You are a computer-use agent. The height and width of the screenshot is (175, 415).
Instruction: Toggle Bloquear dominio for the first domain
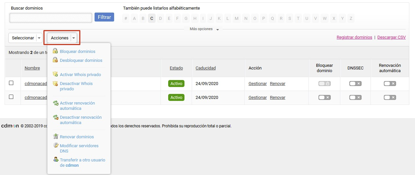324,84
